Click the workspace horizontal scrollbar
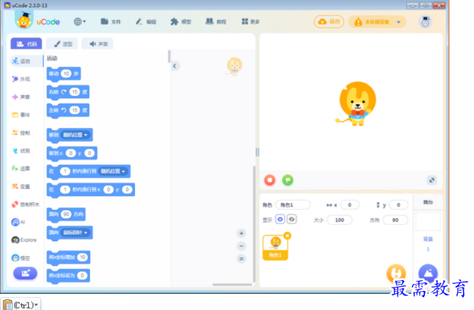 click(x=232, y=284)
